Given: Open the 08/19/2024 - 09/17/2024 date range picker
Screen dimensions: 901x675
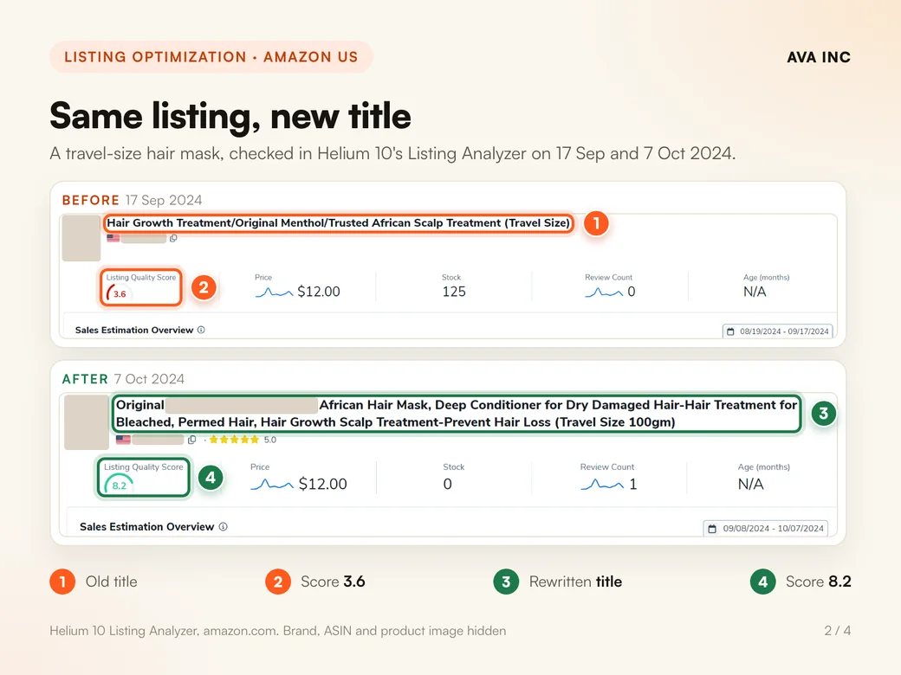Looking at the screenshot, I should (x=778, y=331).
